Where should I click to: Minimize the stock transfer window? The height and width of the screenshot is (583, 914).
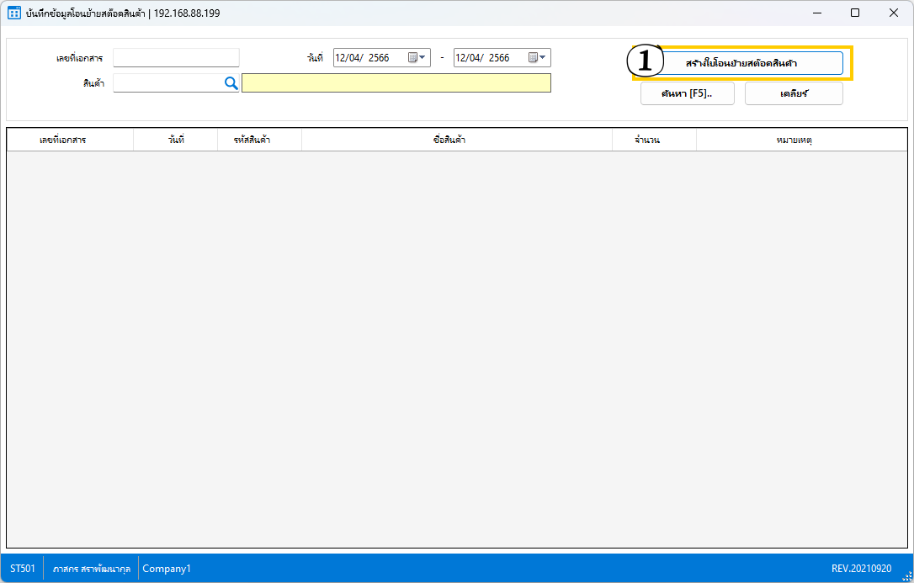(x=816, y=13)
